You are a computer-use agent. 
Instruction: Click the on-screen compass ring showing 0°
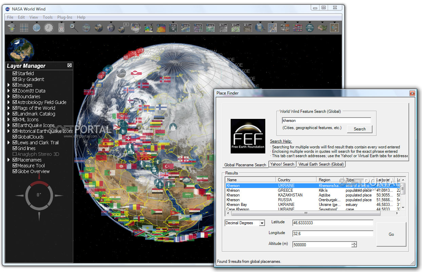(x=39, y=195)
